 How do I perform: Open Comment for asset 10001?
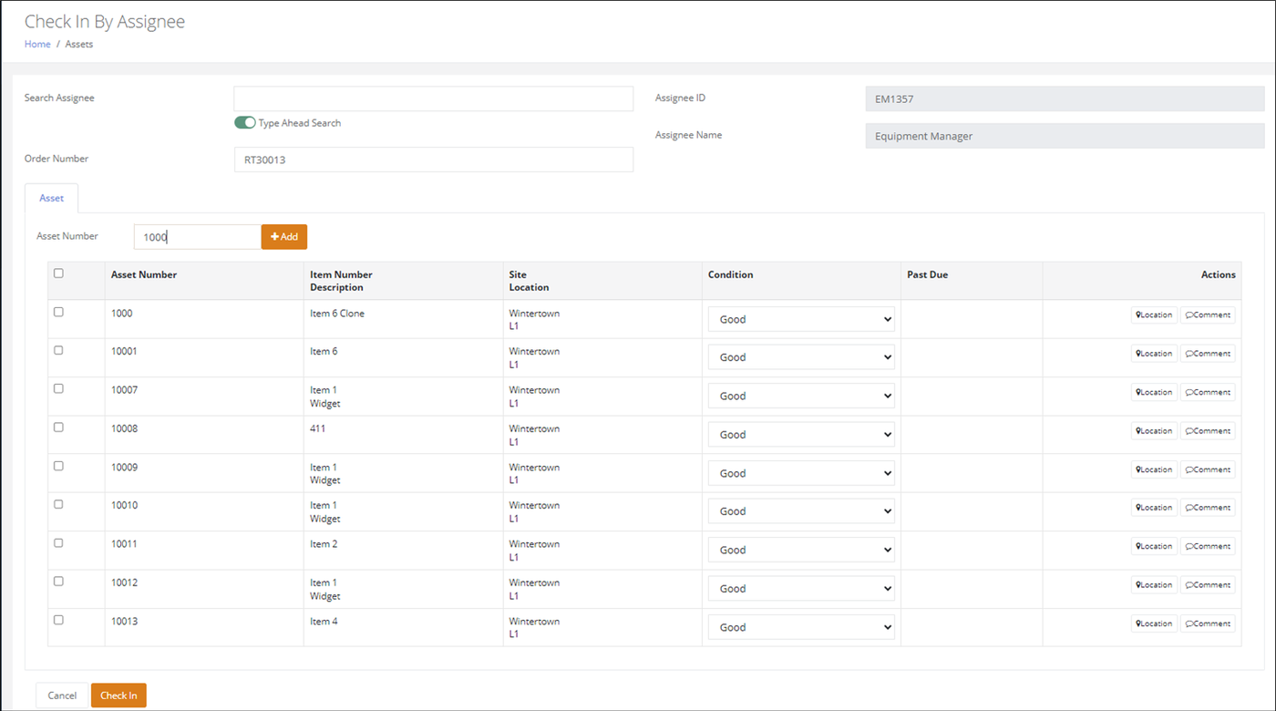click(1208, 354)
